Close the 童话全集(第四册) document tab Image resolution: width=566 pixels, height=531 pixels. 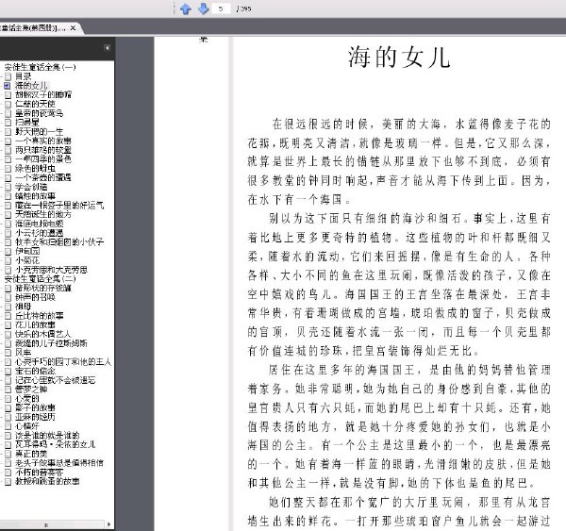click(x=73, y=27)
